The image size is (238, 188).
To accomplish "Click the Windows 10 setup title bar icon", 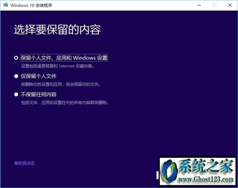I will pyautogui.click(x=6, y=5).
